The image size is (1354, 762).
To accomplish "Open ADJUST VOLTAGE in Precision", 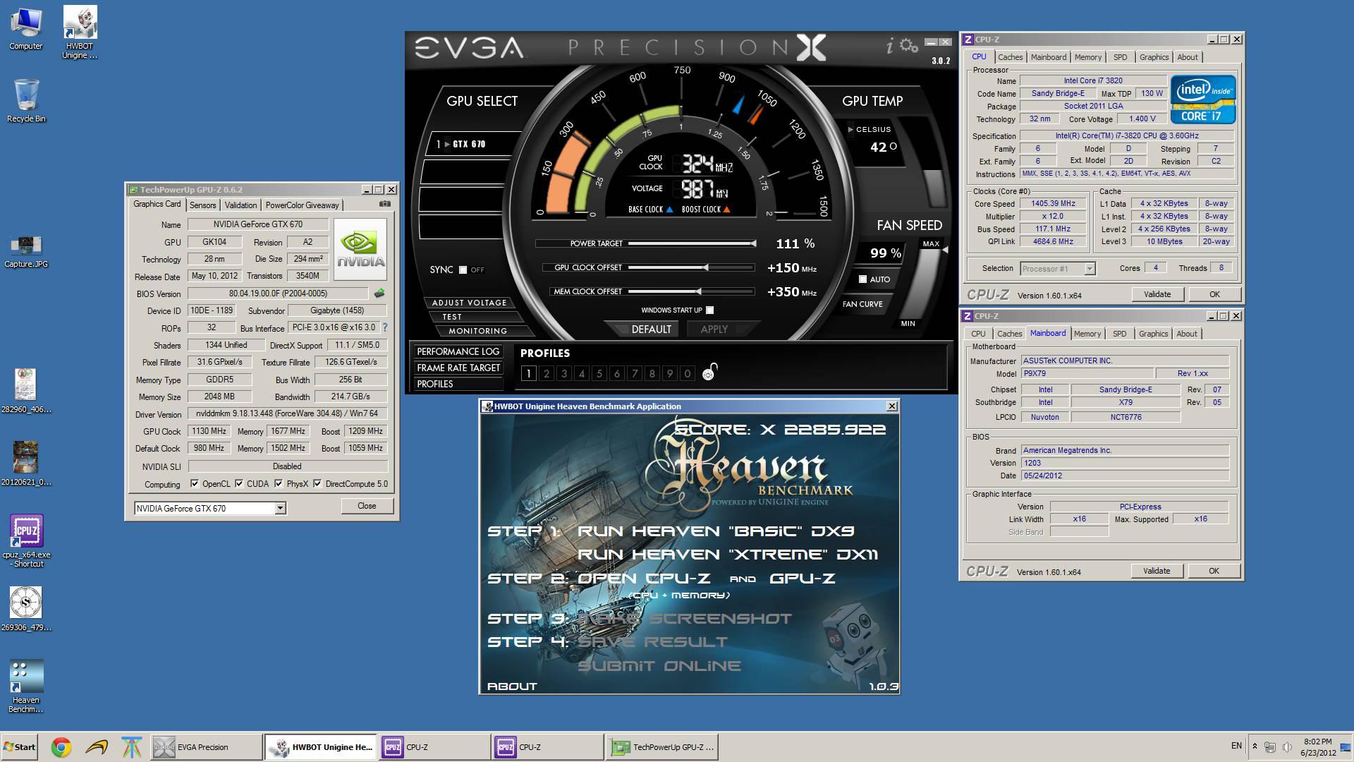I will pyautogui.click(x=470, y=303).
